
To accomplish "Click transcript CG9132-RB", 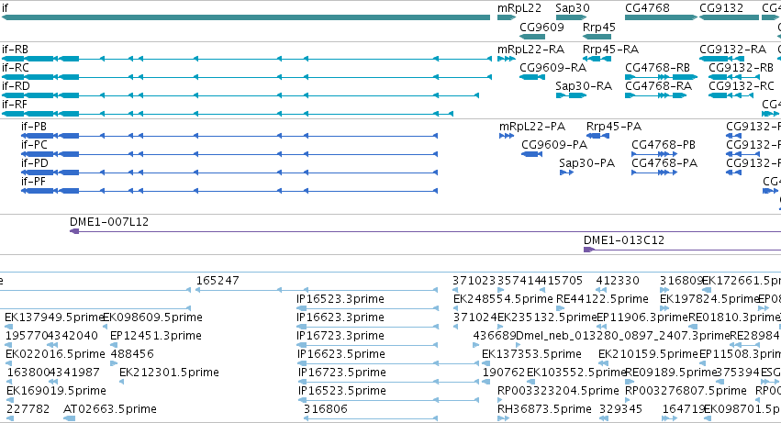I will point(733,77).
